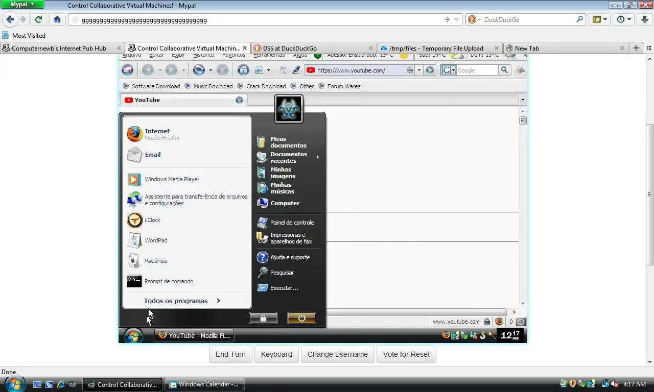This screenshot has width=654, height=392.
Task: Click the host Windows Start orb
Action: [14, 384]
